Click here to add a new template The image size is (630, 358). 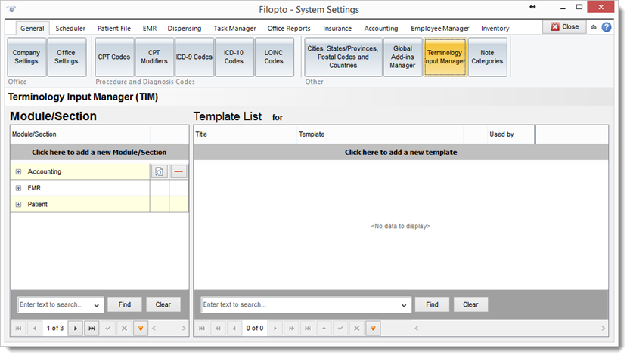[401, 152]
